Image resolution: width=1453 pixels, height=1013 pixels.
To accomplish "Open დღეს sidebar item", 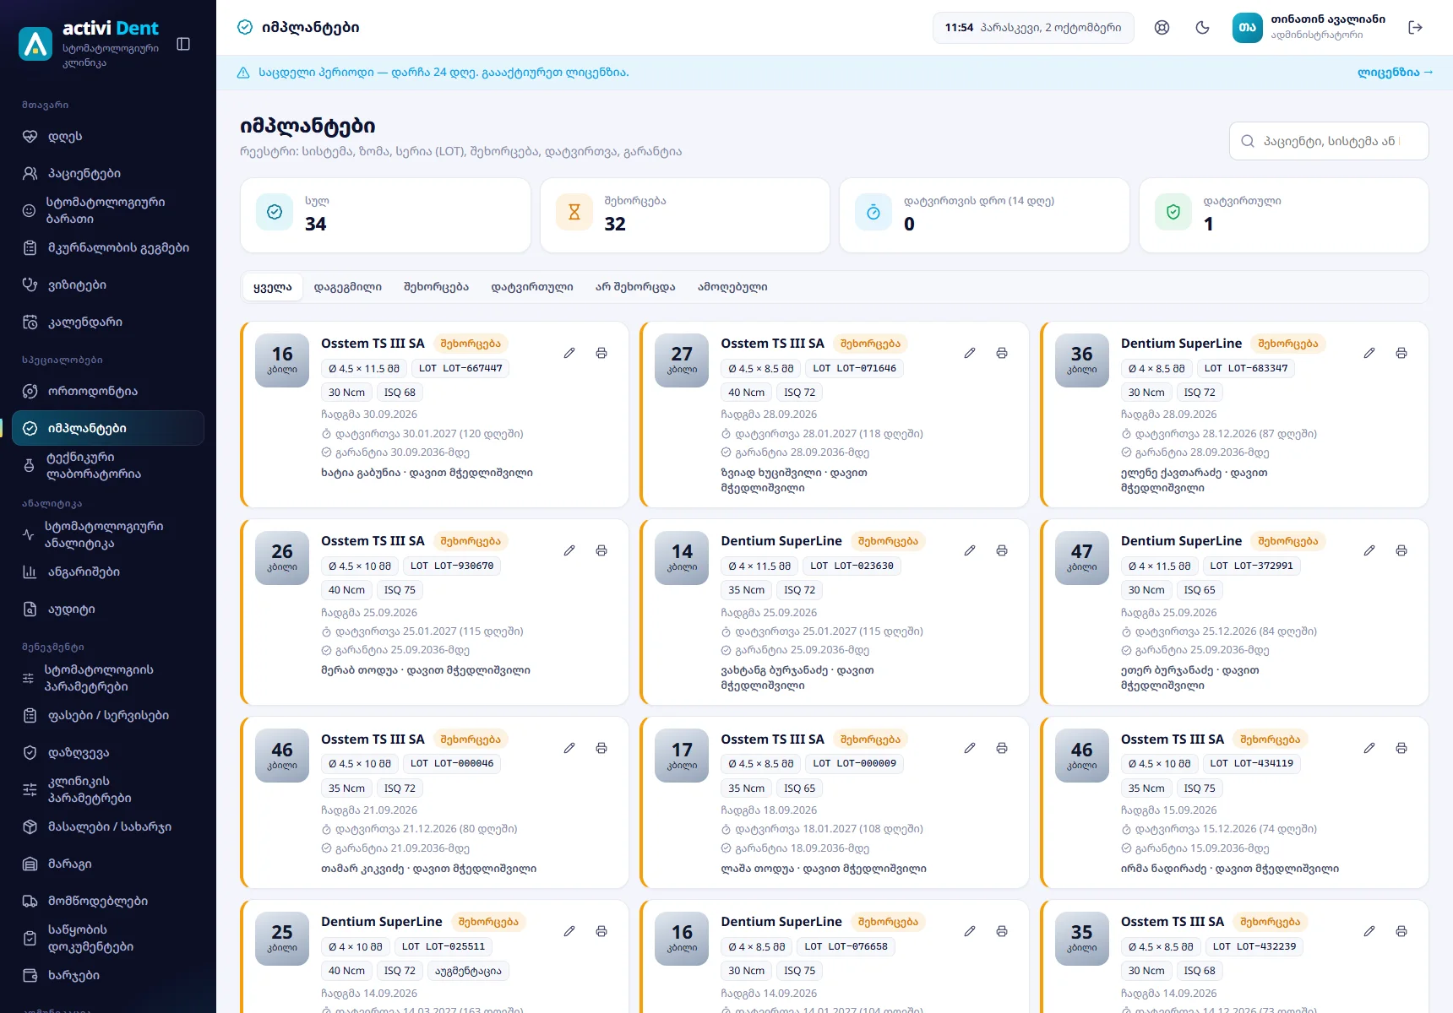I will [x=108, y=136].
